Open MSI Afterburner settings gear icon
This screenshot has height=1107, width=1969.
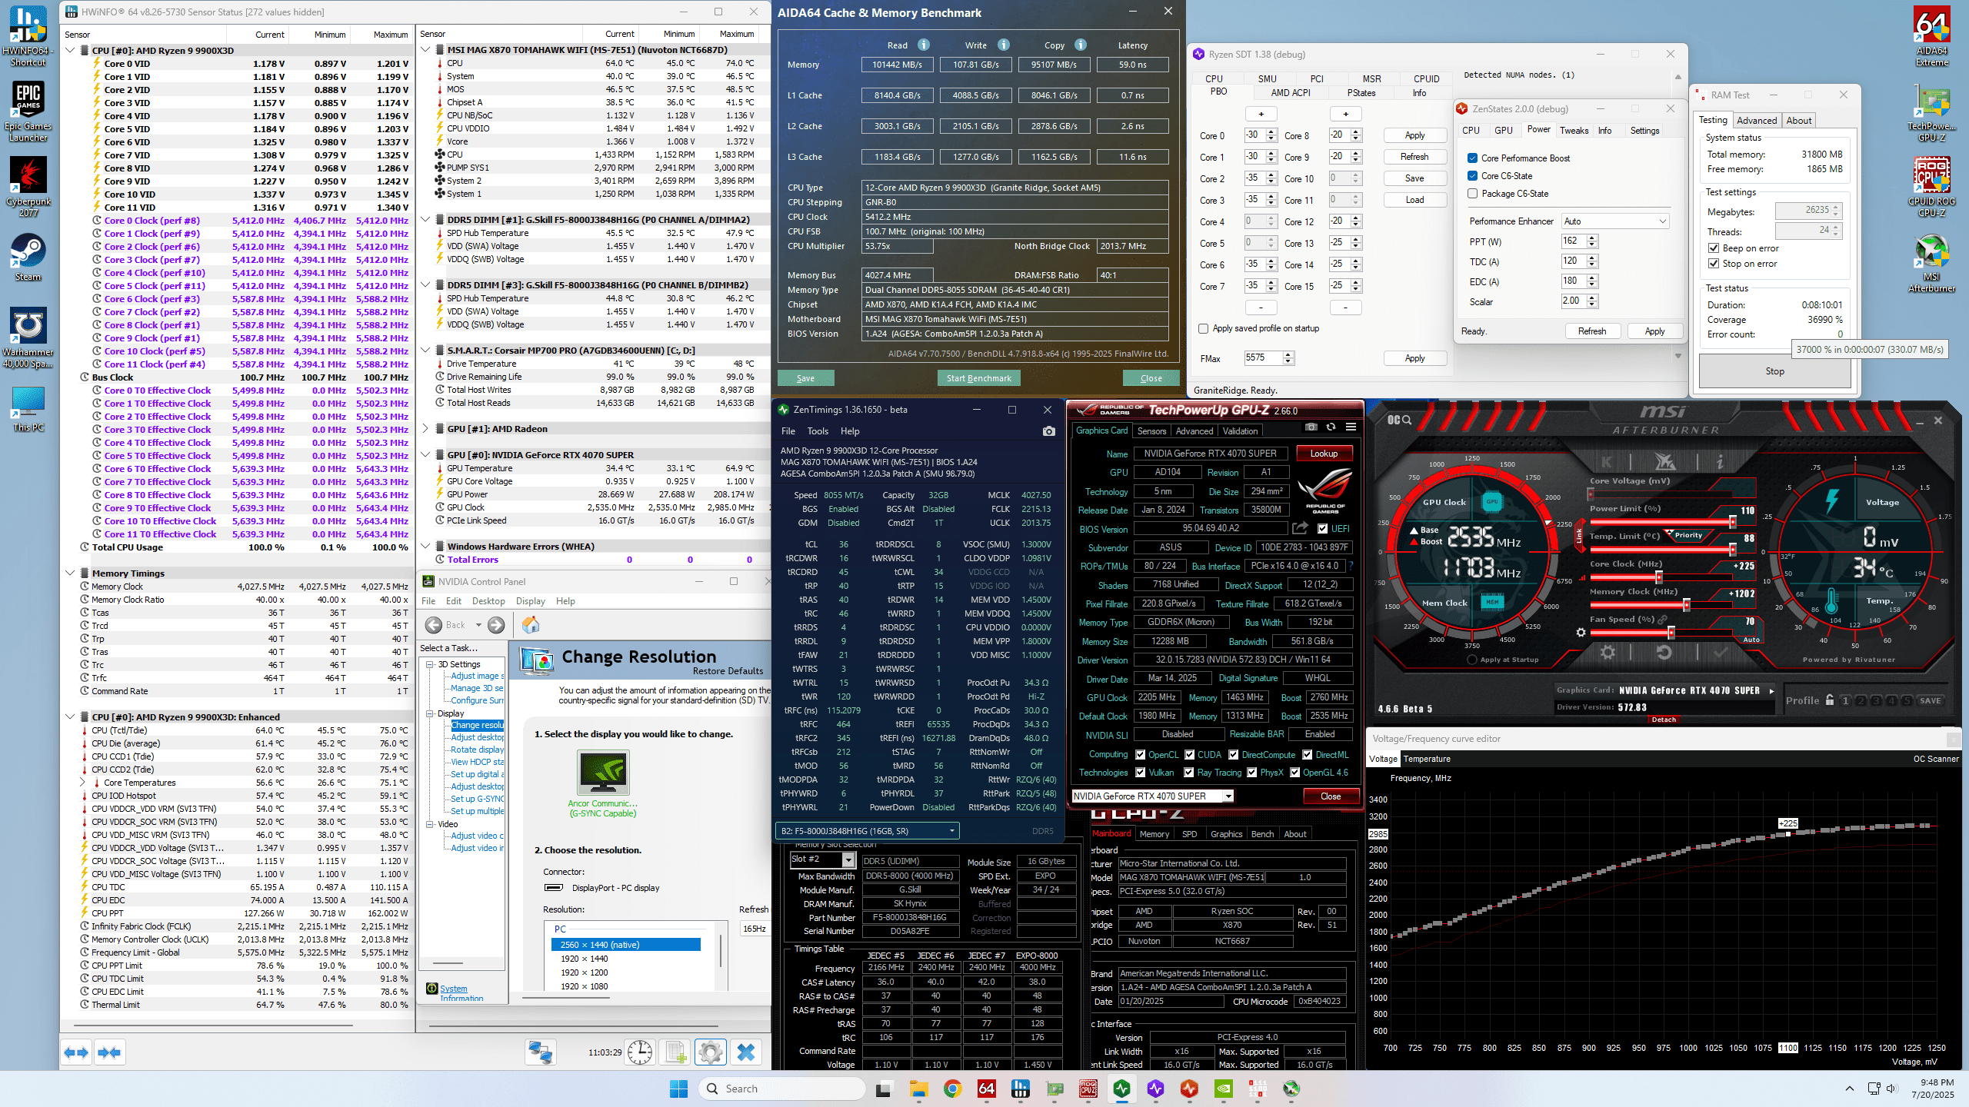1608,653
